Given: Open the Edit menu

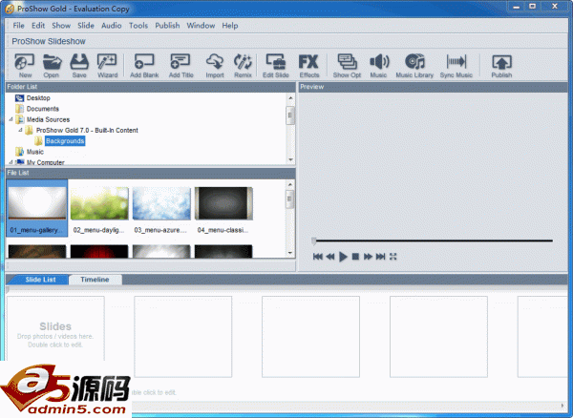Looking at the screenshot, I should [x=38, y=26].
